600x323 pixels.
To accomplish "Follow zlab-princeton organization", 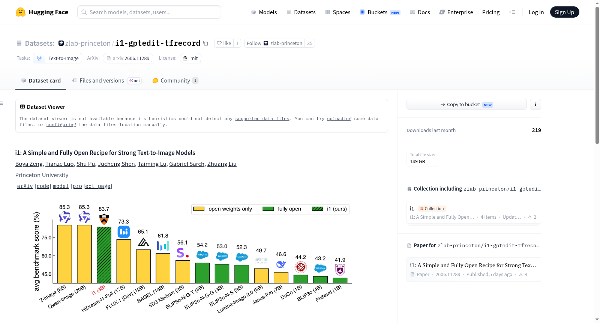I will pyautogui.click(x=274, y=43).
